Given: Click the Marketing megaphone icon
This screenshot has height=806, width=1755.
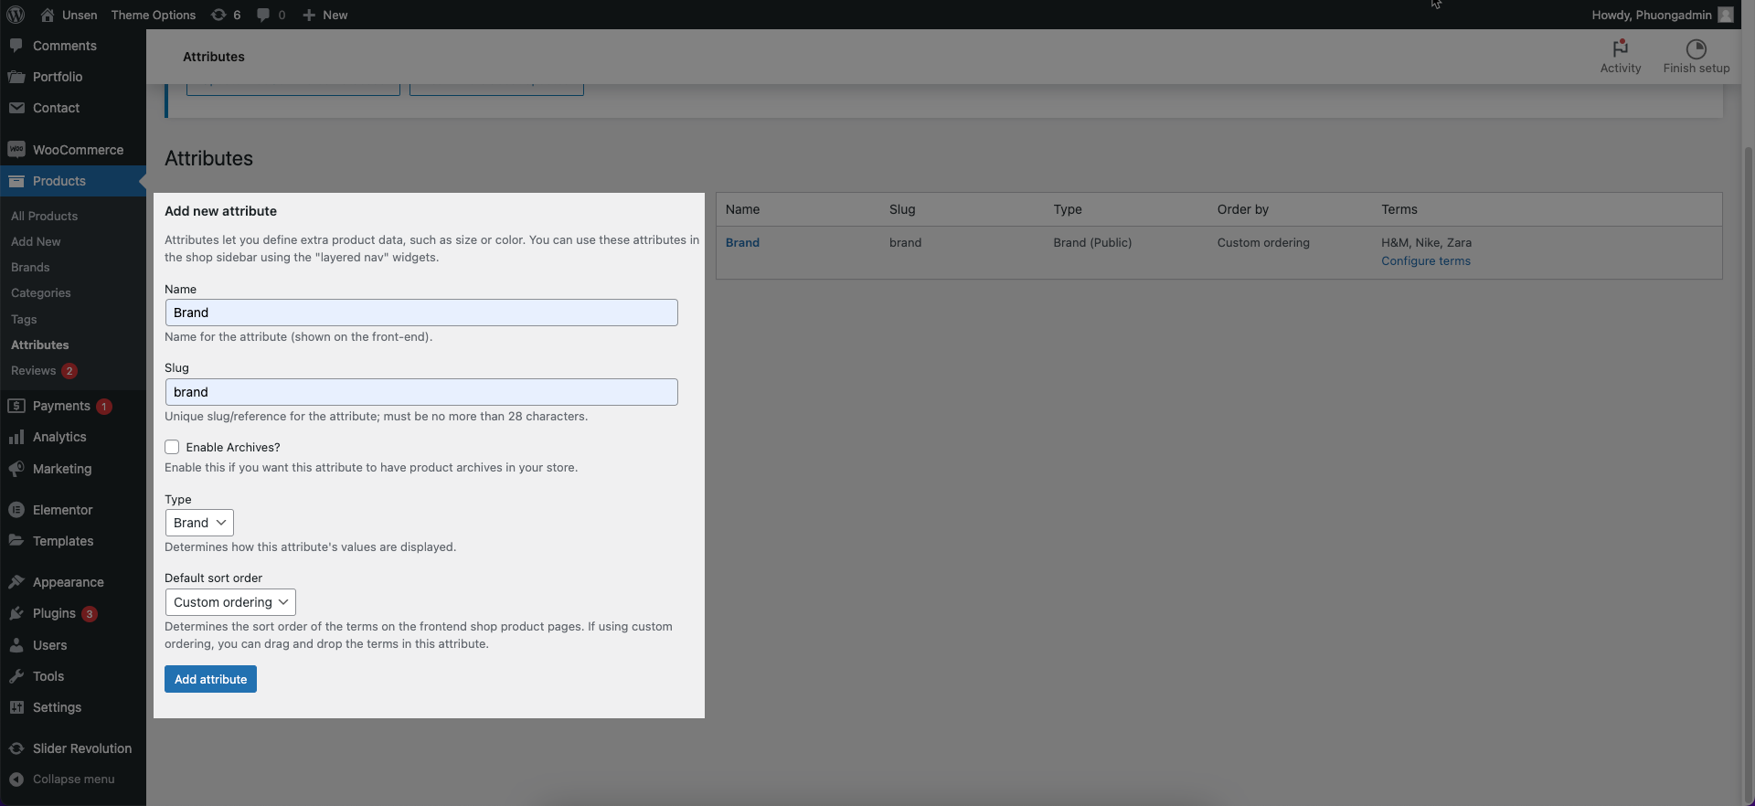Looking at the screenshot, I should point(16,469).
